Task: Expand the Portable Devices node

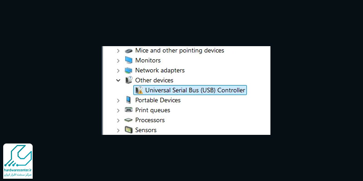Action: [118, 100]
